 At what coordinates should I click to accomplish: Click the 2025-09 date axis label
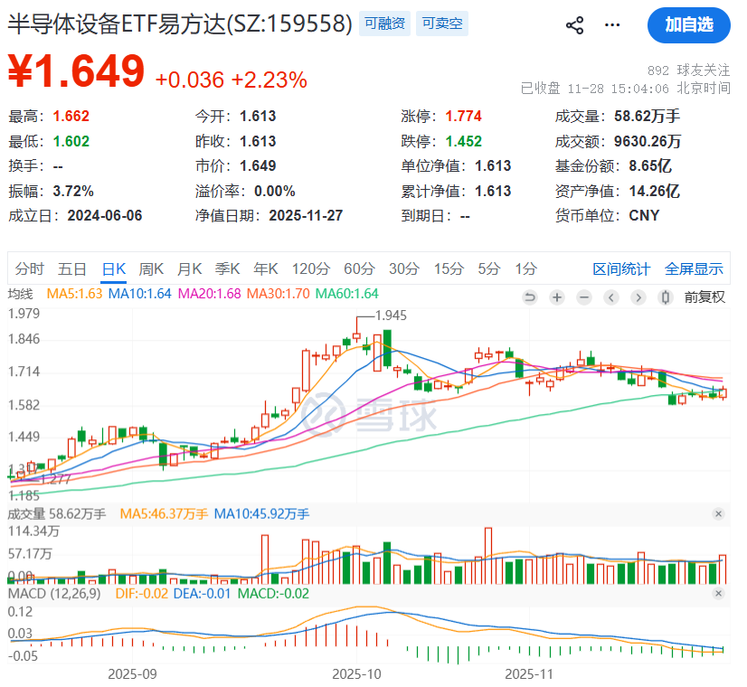click(x=132, y=674)
